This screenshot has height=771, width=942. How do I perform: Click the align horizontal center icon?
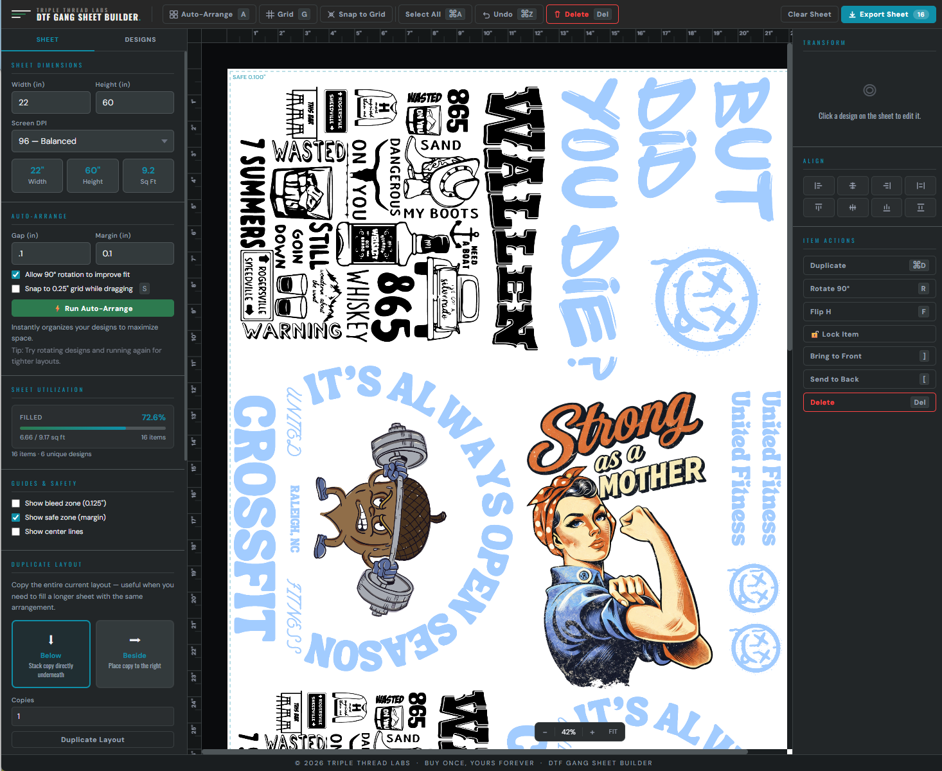[853, 186]
